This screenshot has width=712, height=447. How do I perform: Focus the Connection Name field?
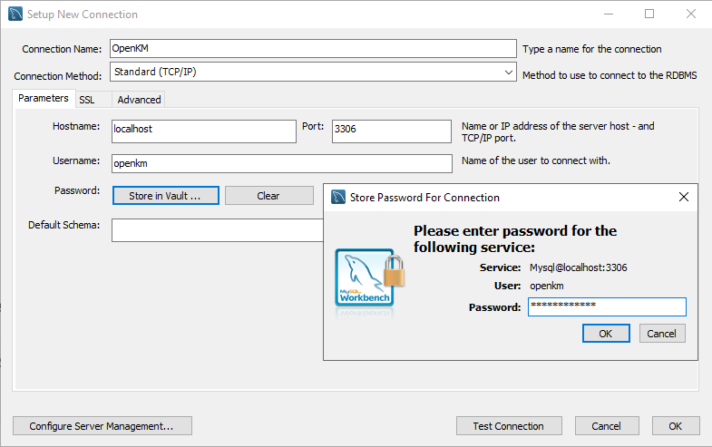[x=311, y=49]
